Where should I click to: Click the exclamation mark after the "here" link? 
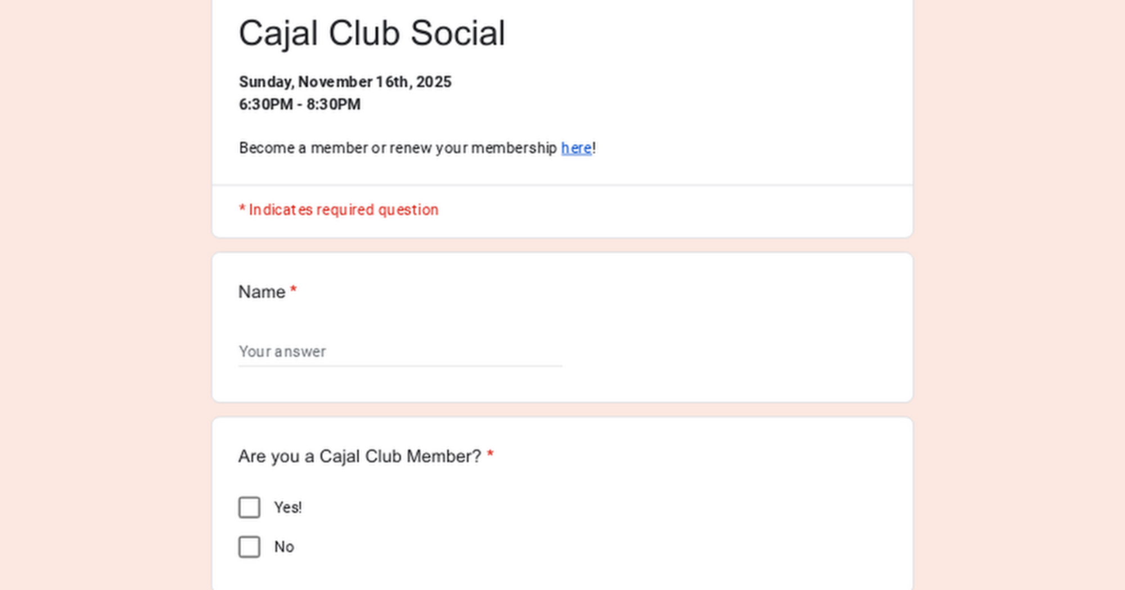point(595,148)
